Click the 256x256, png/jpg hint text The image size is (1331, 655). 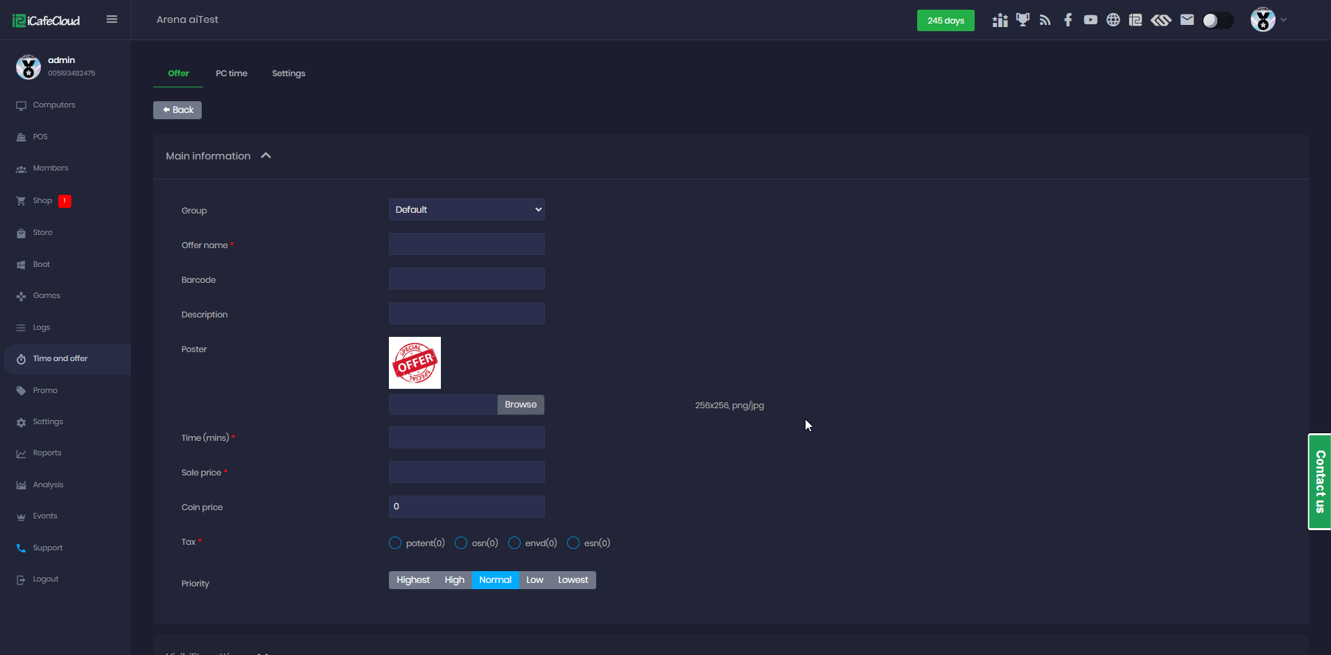(x=729, y=405)
